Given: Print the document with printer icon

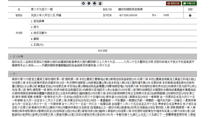Looking at the screenshot, I should pyautogui.click(x=94, y=3).
